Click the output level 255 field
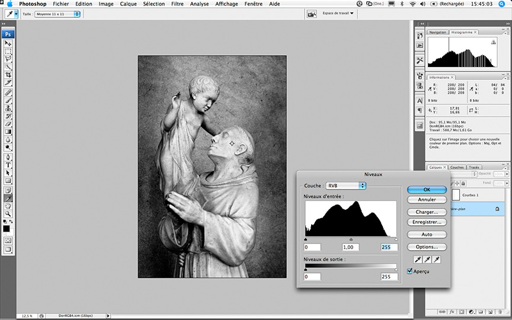512x320 pixels. point(389,277)
